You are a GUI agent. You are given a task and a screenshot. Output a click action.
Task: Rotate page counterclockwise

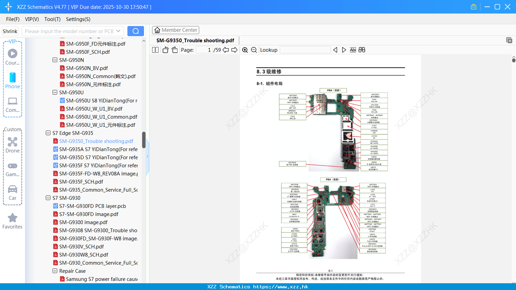point(165,50)
